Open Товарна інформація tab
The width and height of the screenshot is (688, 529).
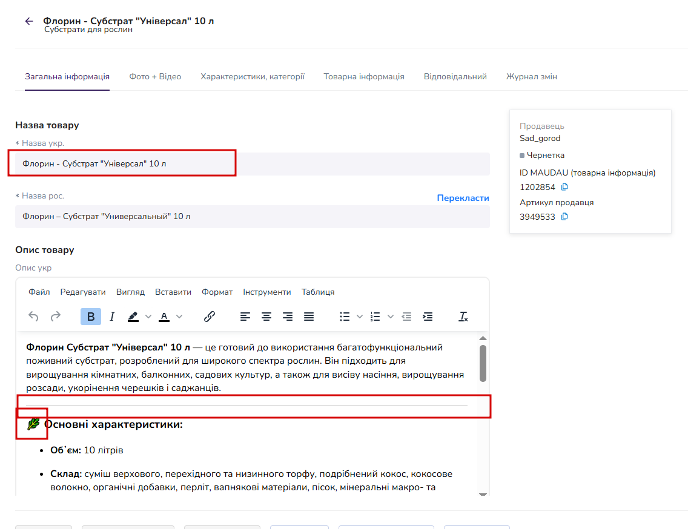click(364, 77)
